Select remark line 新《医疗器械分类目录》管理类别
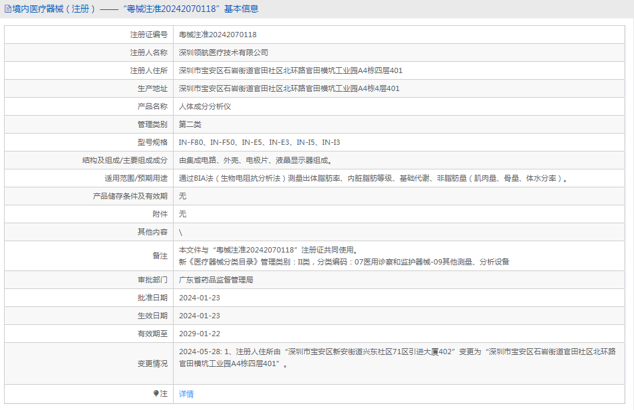The image size is (634, 410). [x=344, y=262]
